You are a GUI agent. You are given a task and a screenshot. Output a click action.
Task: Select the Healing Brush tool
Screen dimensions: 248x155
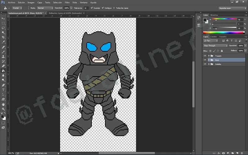(x=3, y=47)
